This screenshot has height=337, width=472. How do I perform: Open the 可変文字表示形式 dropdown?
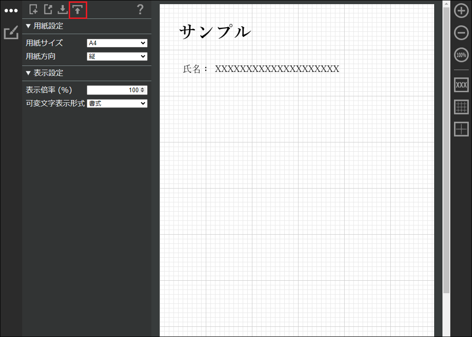point(117,104)
